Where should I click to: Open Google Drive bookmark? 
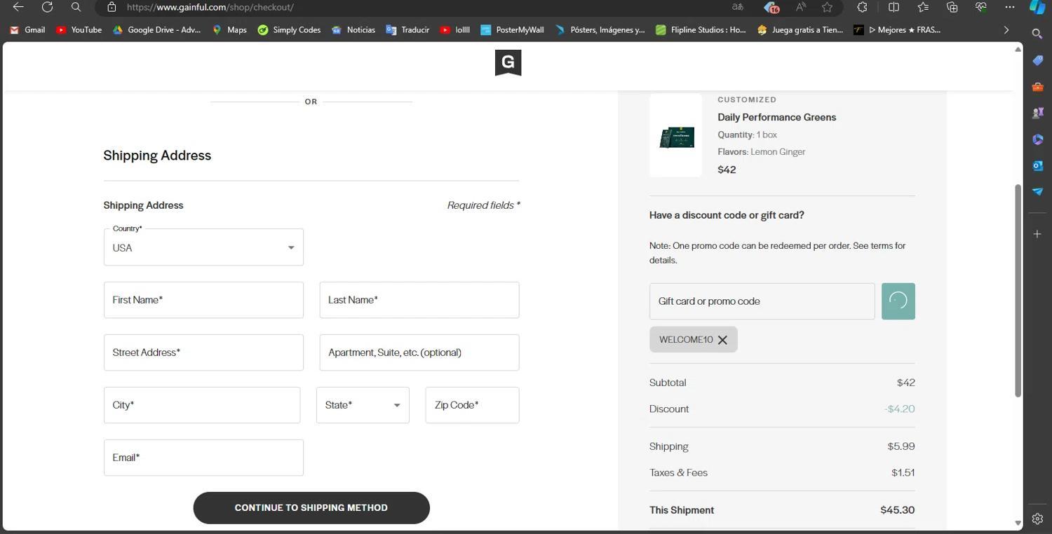click(156, 30)
